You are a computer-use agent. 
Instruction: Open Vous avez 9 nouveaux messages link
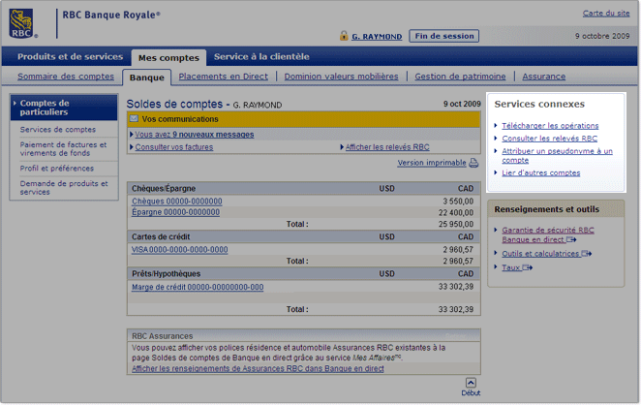click(195, 134)
